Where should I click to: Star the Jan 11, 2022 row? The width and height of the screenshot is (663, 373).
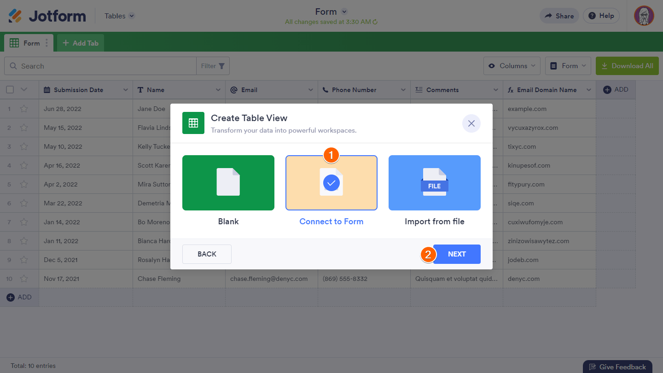(24, 241)
